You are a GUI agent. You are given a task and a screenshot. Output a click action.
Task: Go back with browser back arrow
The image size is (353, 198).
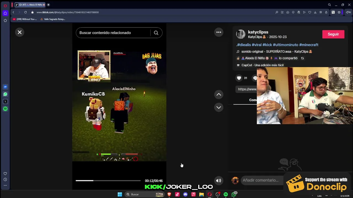(13, 12)
